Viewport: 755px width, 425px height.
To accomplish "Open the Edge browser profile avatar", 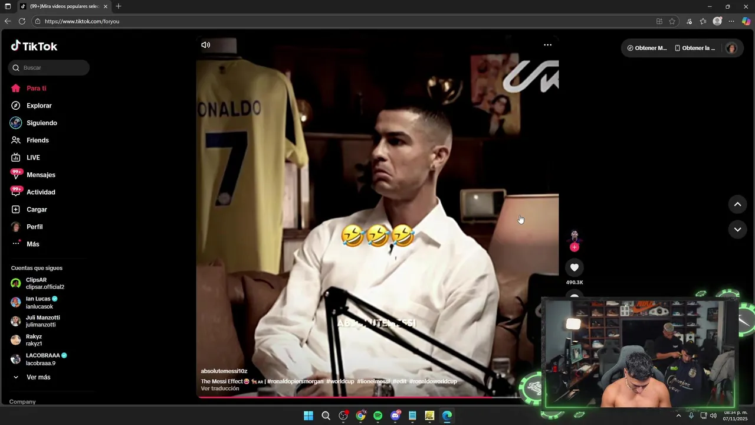I will pos(717,21).
